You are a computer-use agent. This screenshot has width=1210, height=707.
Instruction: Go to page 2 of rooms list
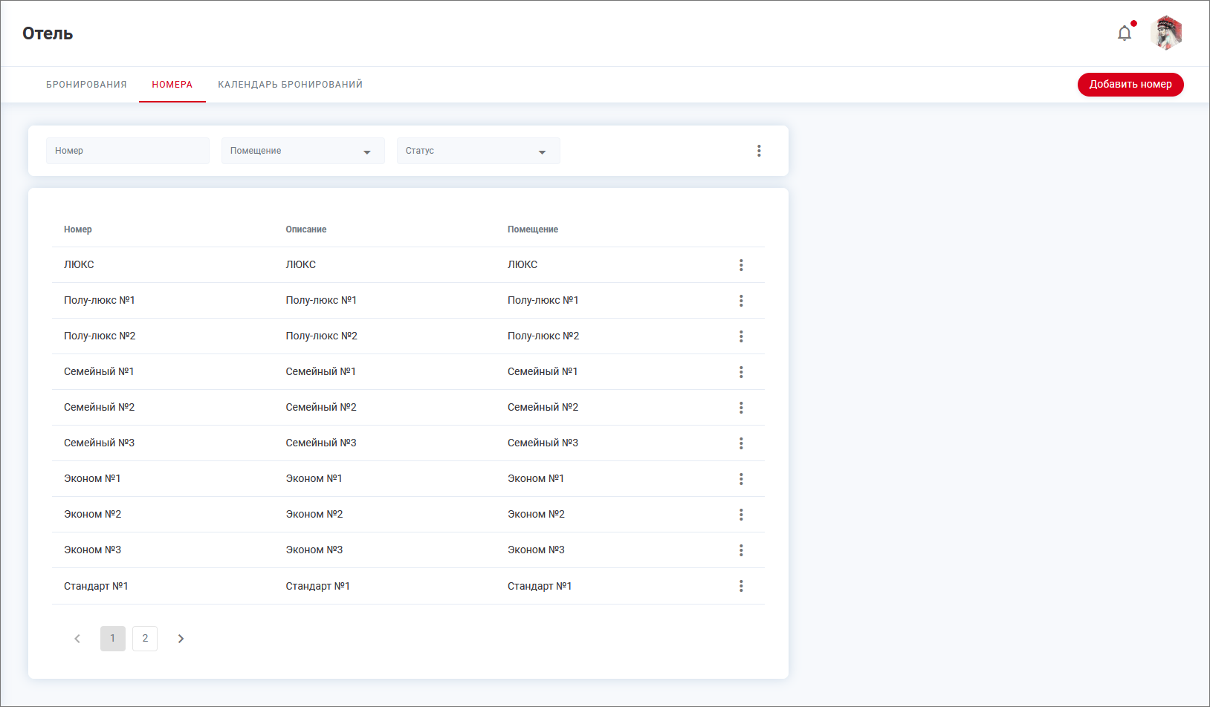[145, 639]
